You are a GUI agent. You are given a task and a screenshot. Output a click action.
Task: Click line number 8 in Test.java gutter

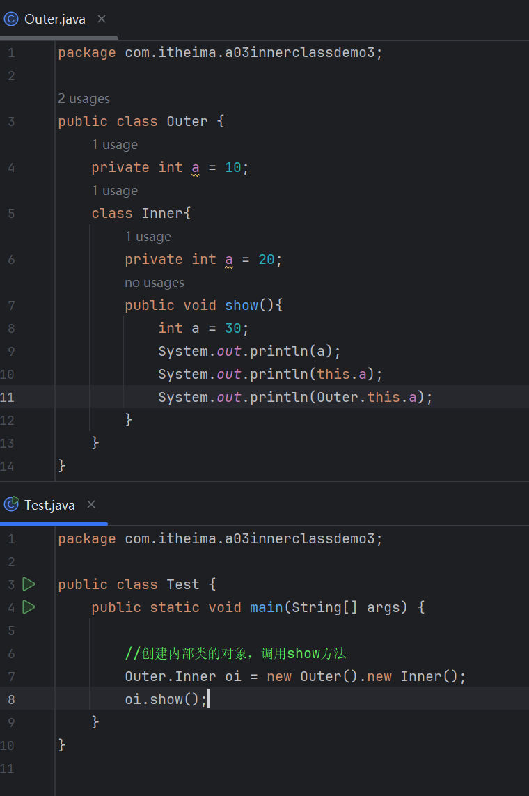[10, 699]
